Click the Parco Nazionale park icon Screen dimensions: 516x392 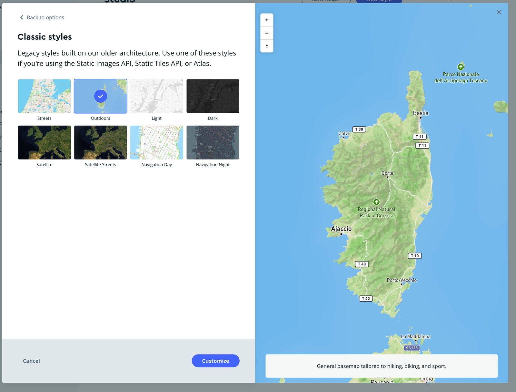coord(461,67)
